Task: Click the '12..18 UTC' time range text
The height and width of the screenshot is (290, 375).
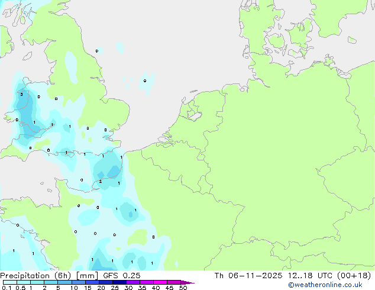Action: coord(310,276)
